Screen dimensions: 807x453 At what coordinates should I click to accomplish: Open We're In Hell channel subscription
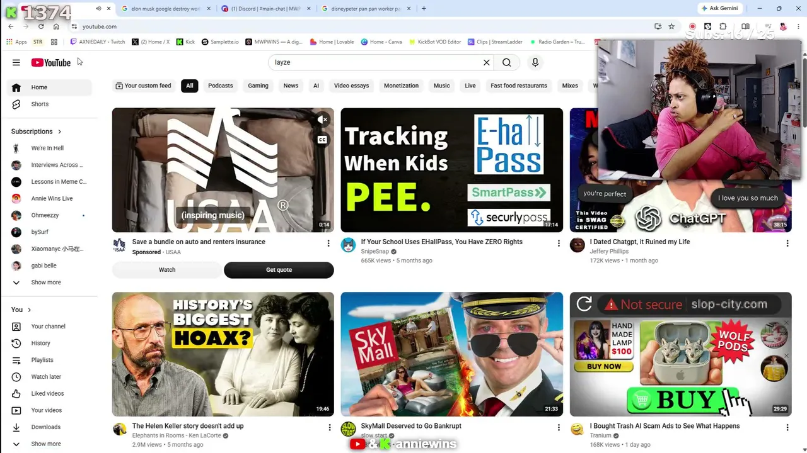pyautogui.click(x=50, y=148)
